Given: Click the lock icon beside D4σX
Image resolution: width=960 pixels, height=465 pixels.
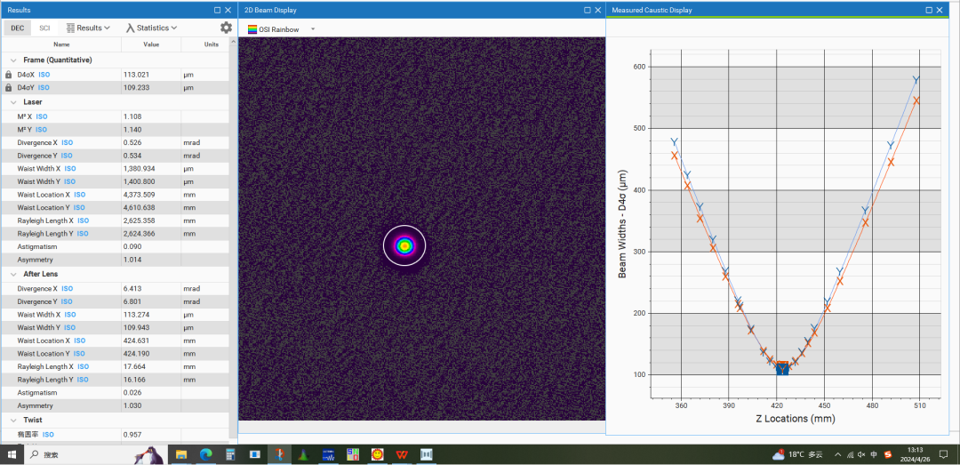Looking at the screenshot, I should tap(9, 74).
